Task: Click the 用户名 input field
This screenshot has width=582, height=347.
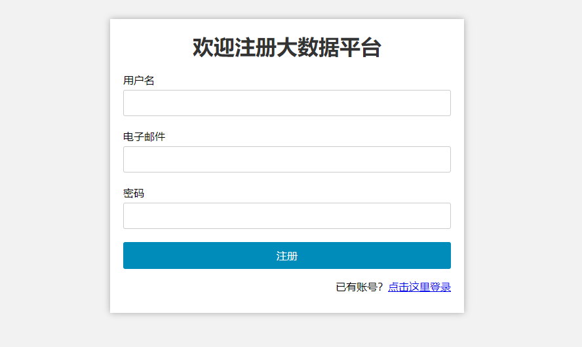Action: pos(287,103)
